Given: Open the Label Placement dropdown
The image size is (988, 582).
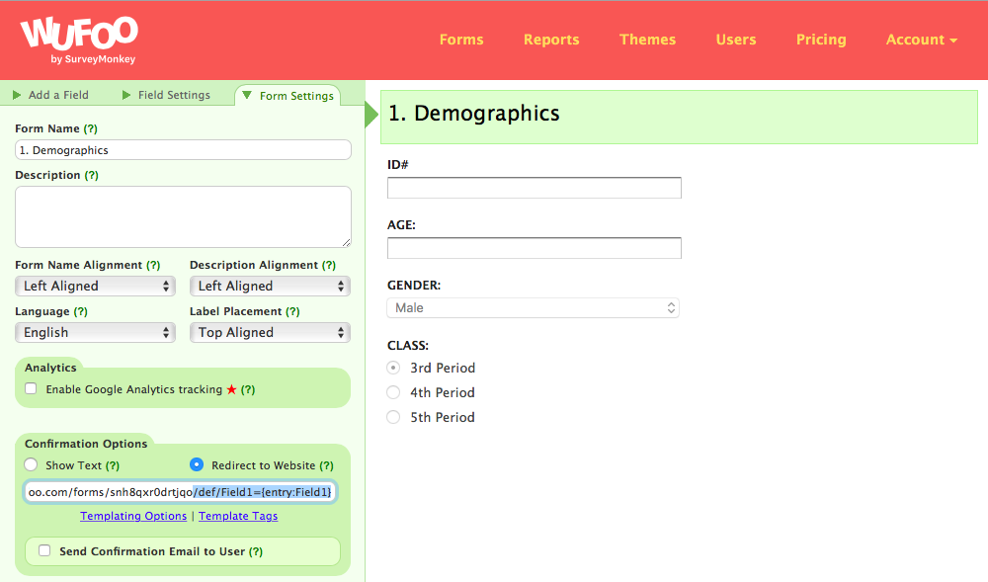Looking at the screenshot, I should pos(270,333).
